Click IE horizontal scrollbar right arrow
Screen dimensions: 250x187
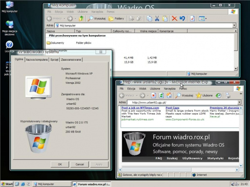237,170
